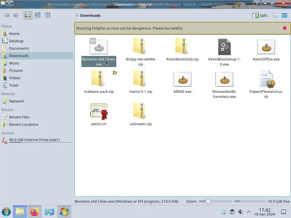Select Downloads in Places sidebar
The image size is (291, 218).
click(37, 56)
